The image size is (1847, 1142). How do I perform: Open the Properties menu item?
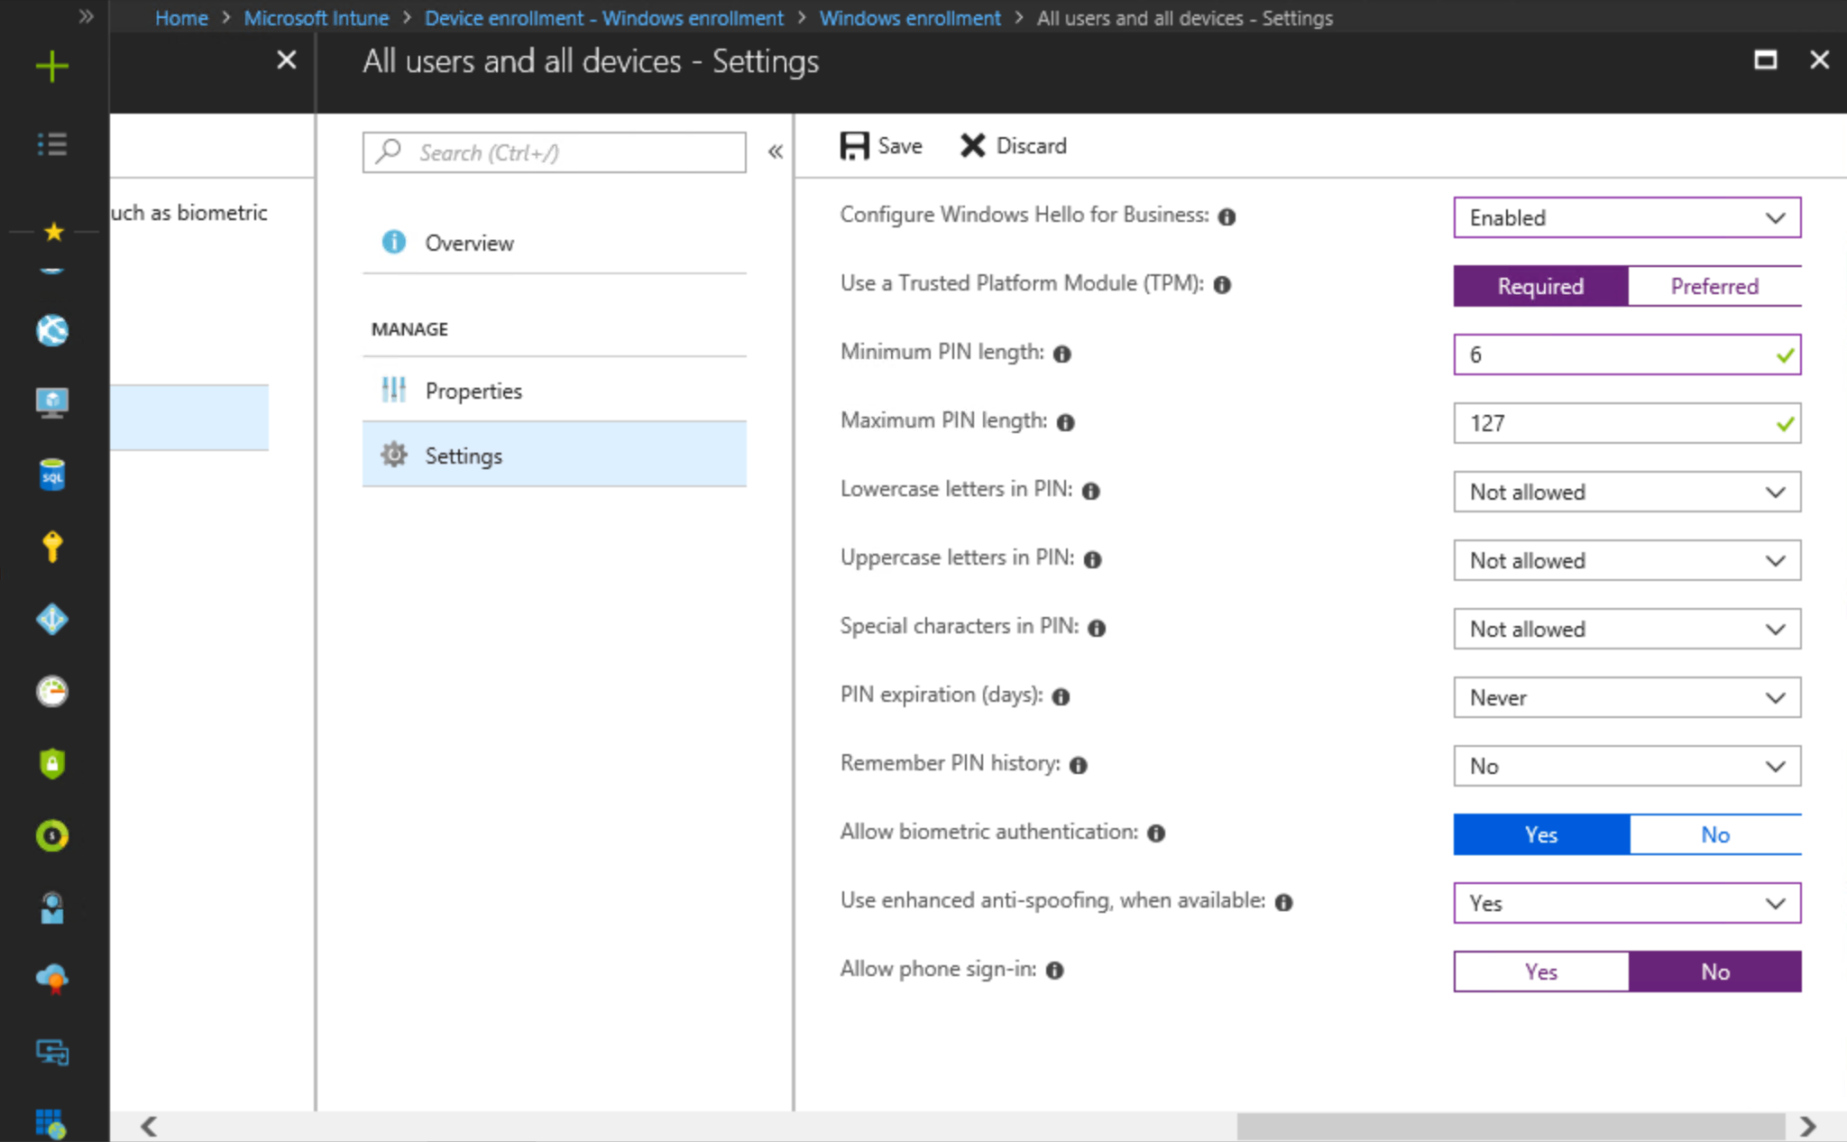(x=473, y=391)
